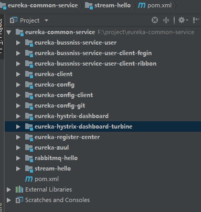Viewport: 201px width, 212px height.
Task: Click the stream-hello folder icon in breadcrumb
Action: [89, 6]
